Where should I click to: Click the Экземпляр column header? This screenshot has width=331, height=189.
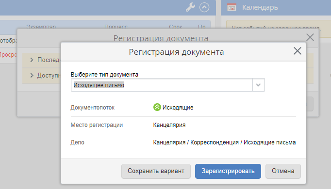click(41, 27)
